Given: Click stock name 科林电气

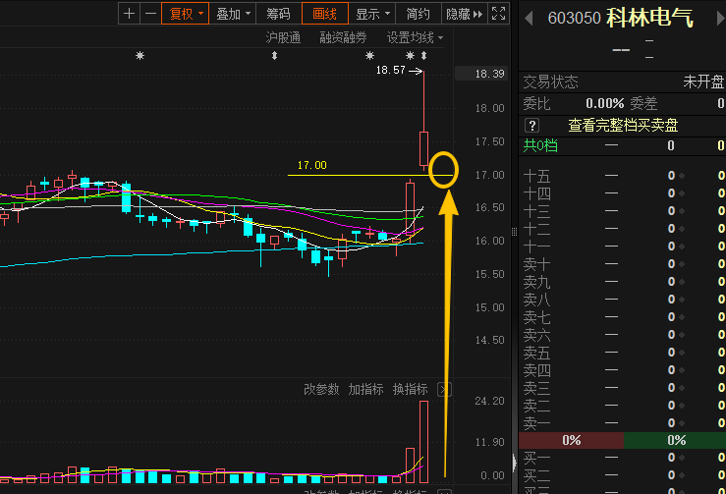Looking at the screenshot, I should pos(649,18).
